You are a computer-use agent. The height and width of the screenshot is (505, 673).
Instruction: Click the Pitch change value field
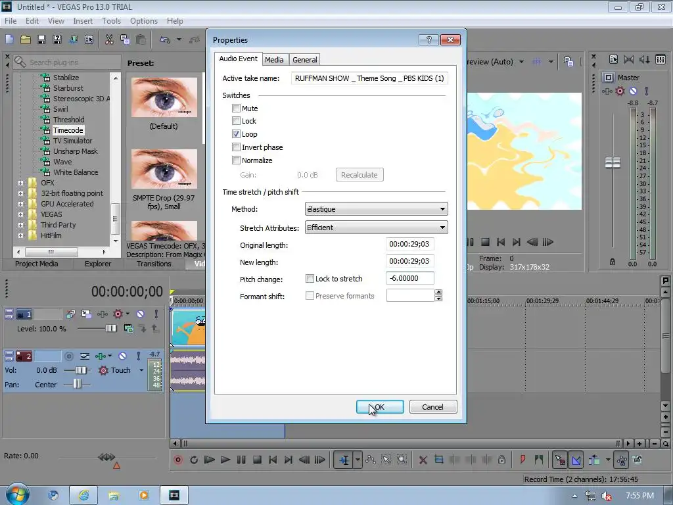410,278
